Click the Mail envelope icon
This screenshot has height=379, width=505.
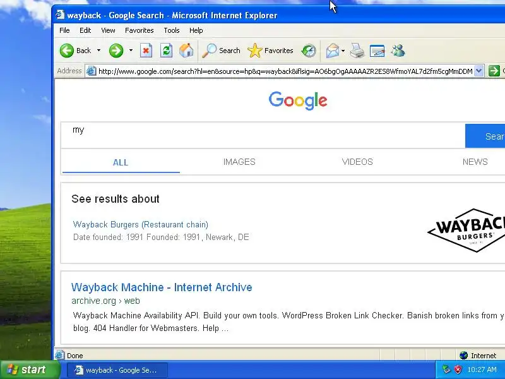coord(333,51)
